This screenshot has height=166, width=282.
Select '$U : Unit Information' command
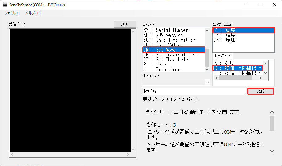click(174, 40)
